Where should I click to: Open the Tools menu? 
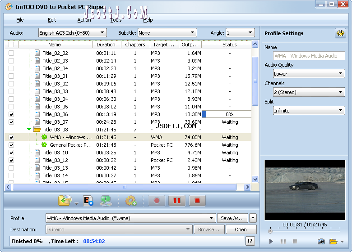116,20
